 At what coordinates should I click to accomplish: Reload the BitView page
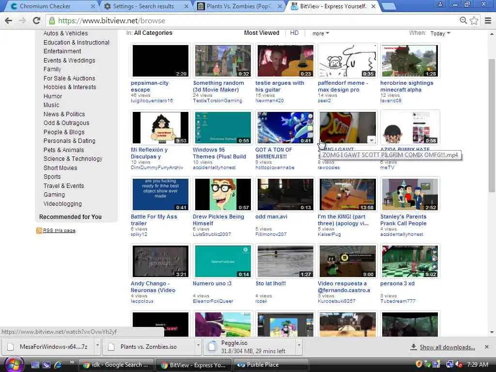coord(37,20)
